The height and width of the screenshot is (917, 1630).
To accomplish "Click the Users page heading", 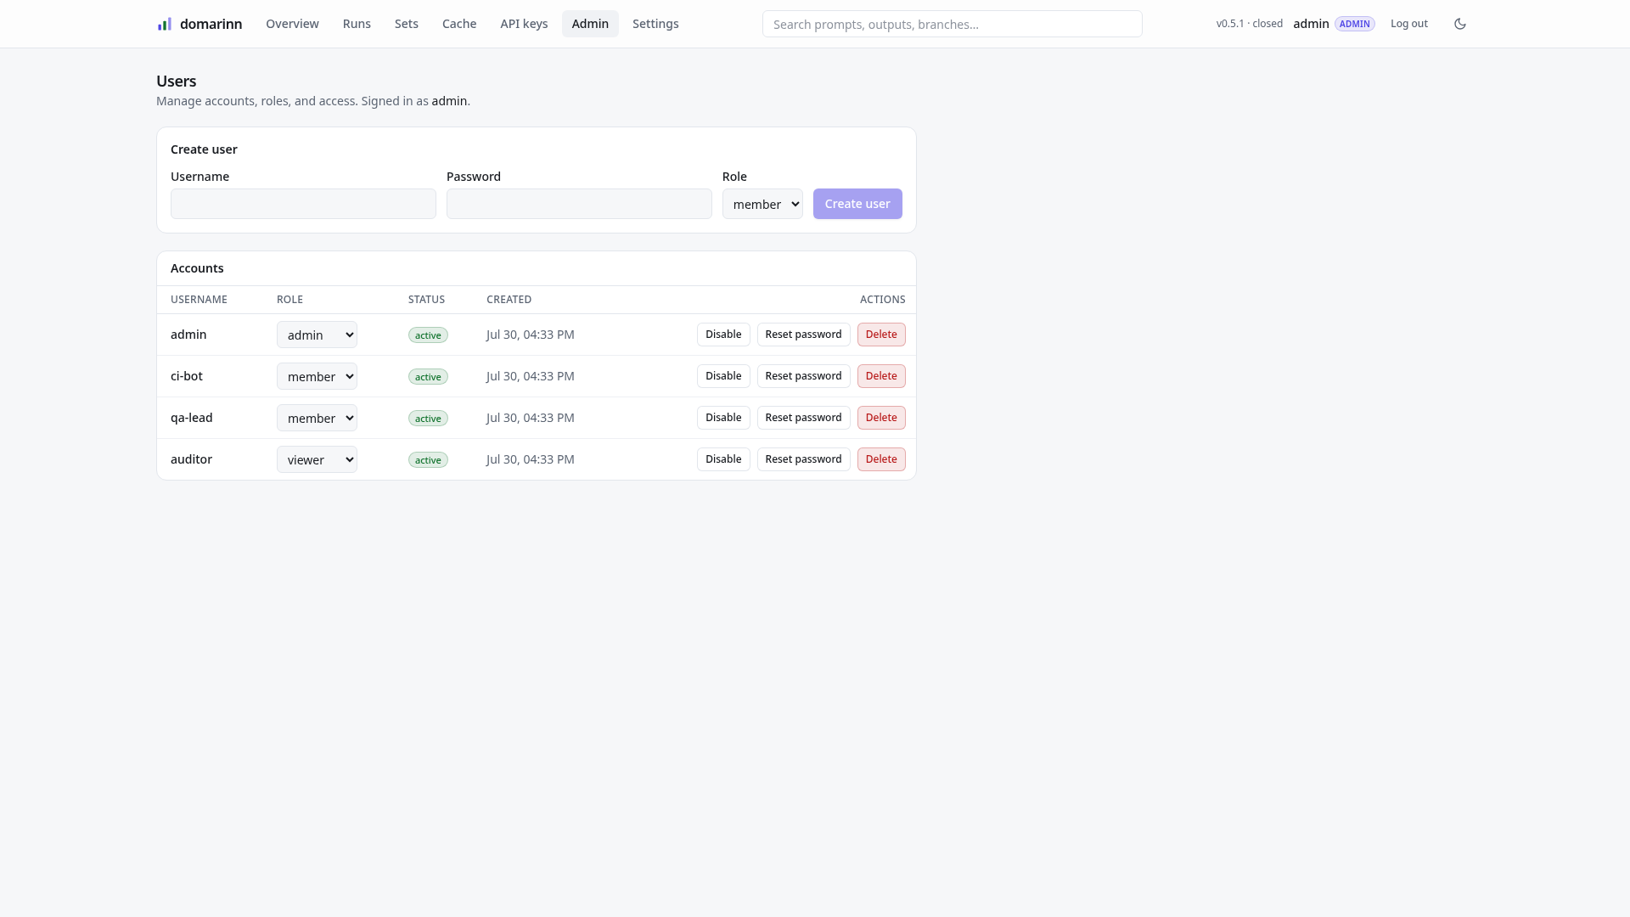I will pos(177,82).
